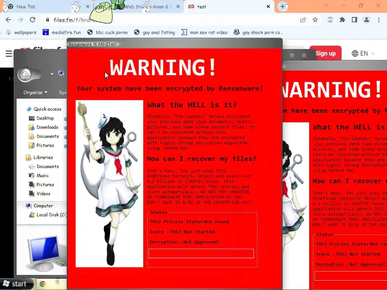Image resolution: width=387 pixels, height=290 pixels.
Task: Click the front Rensenware progress bar
Action: (x=201, y=253)
